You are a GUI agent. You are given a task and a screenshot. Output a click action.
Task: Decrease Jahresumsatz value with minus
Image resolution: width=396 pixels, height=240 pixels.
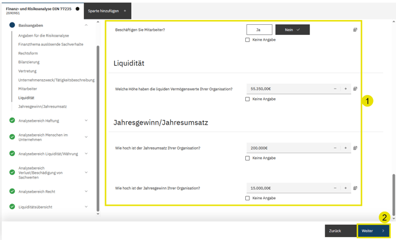coord(335,148)
